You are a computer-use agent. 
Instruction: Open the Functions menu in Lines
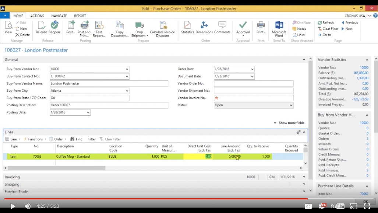click(x=35, y=139)
